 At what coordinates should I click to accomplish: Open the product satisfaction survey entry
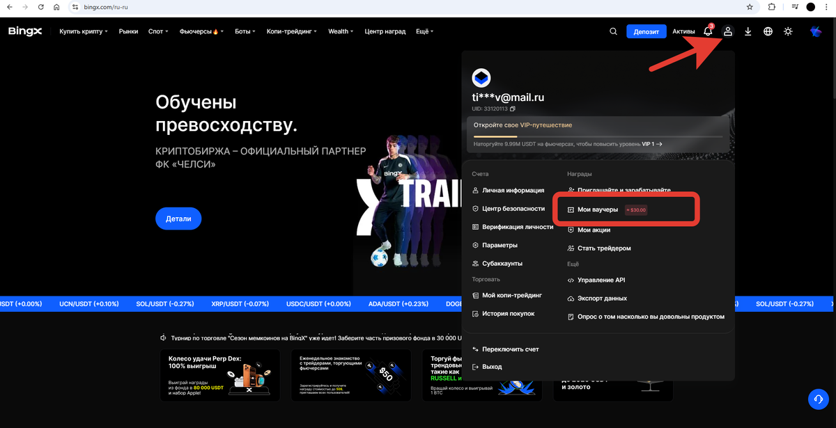tap(647, 317)
